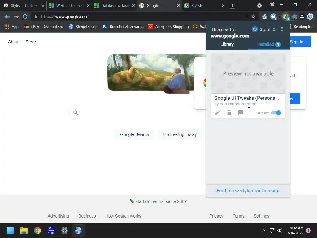Click the author name commanderdemon
This screenshot has width=317, height=238.
pyautogui.click(x=238, y=104)
